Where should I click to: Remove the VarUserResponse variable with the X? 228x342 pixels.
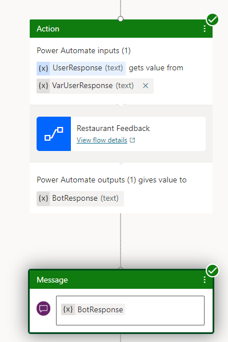[146, 86]
